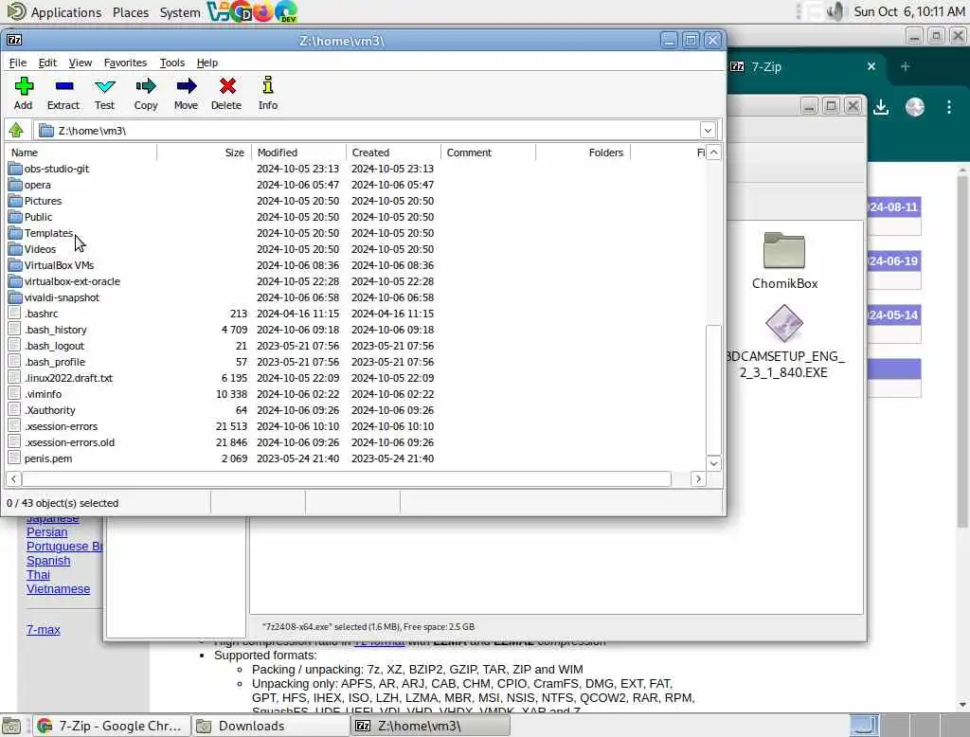The height and width of the screenshot is (737, 970).
Task: Open Chrome three-dot menu
Action: click(x=949, y=107)
